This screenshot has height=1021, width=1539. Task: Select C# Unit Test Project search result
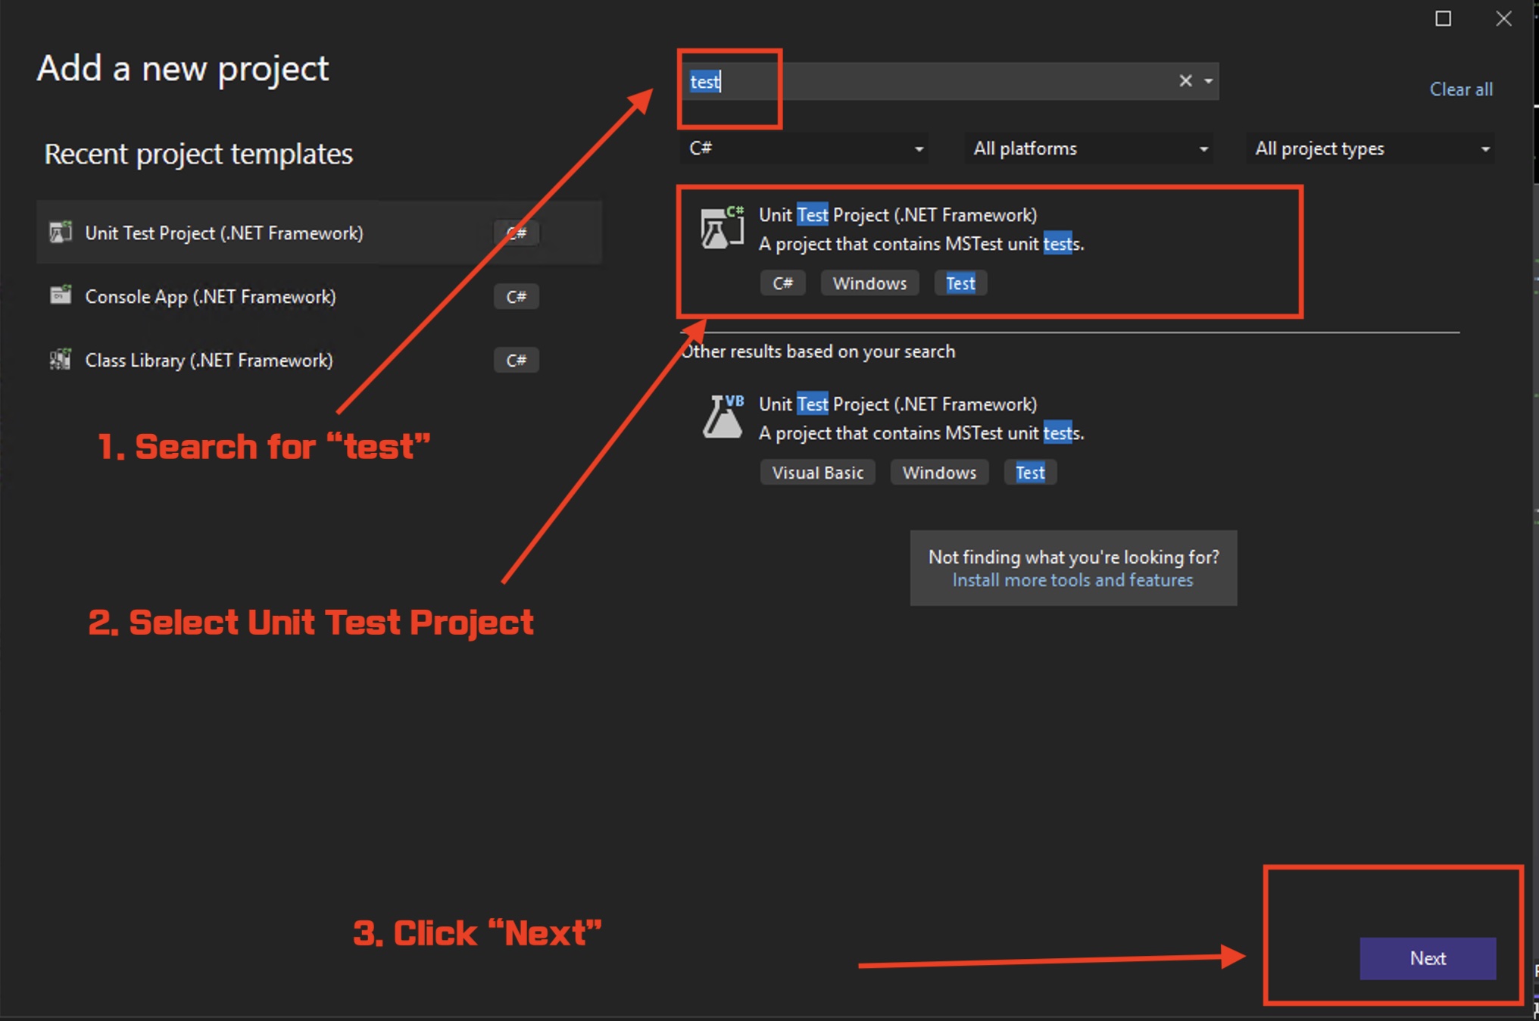(x=897, y=216)
